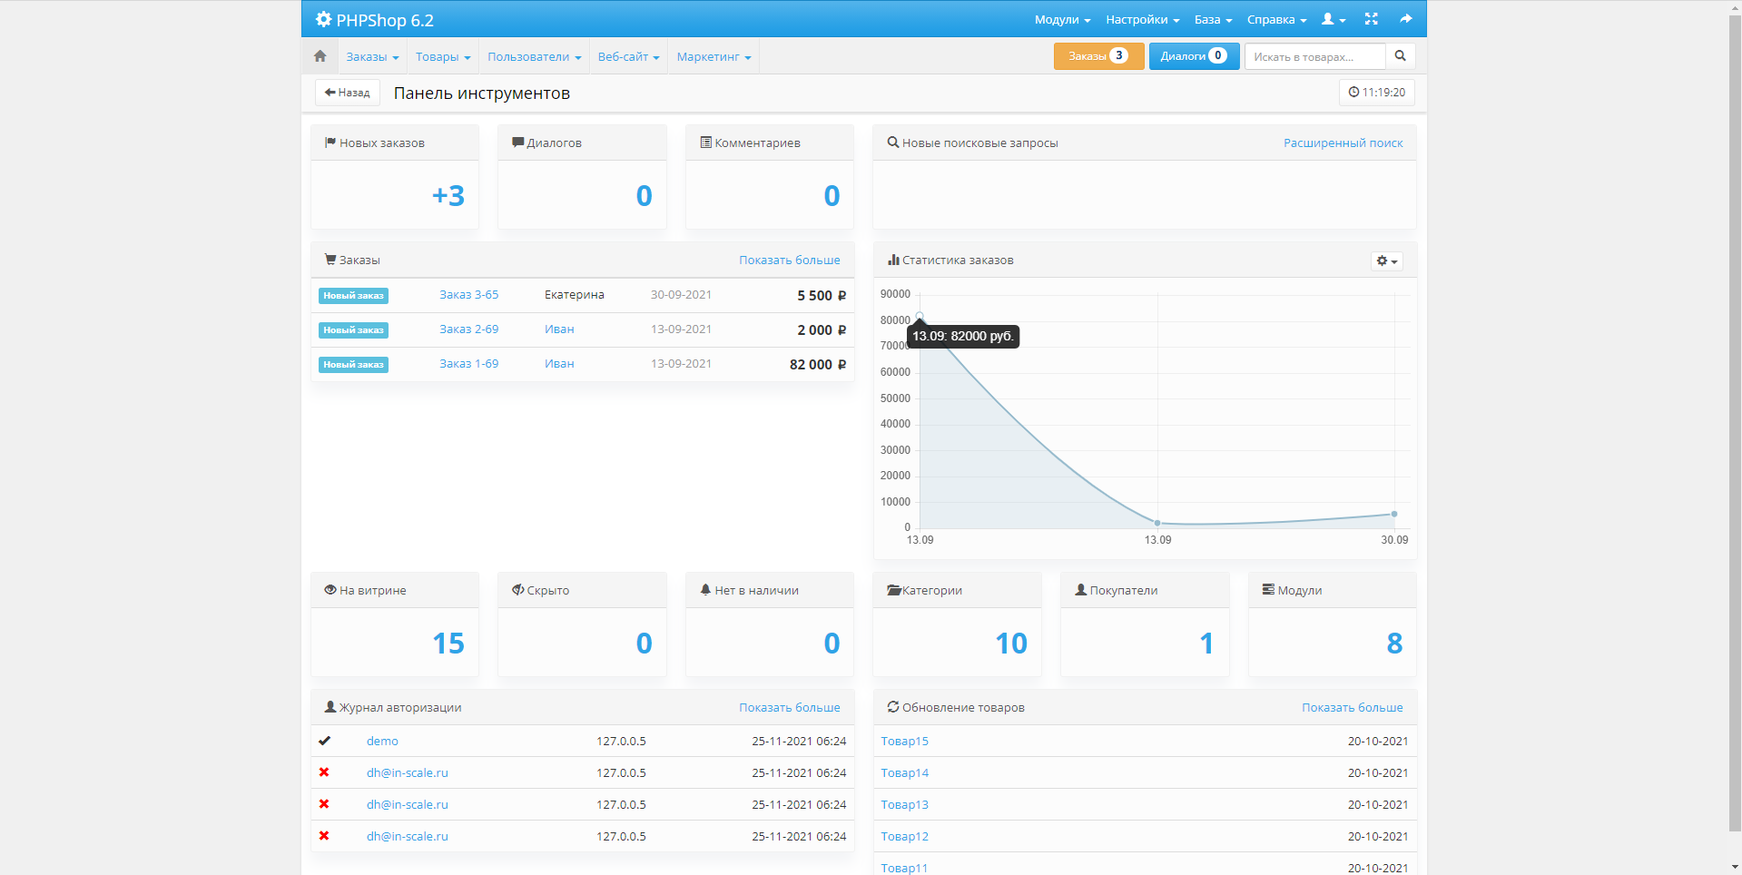
Task: Click the blue Диалоги 0 button
Action: click(x=1194, y=56)
